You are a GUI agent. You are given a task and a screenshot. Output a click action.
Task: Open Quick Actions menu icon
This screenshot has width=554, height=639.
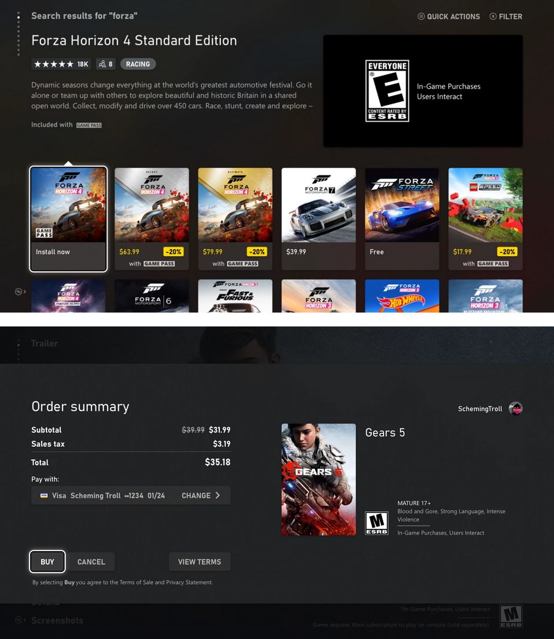(422, 16)
